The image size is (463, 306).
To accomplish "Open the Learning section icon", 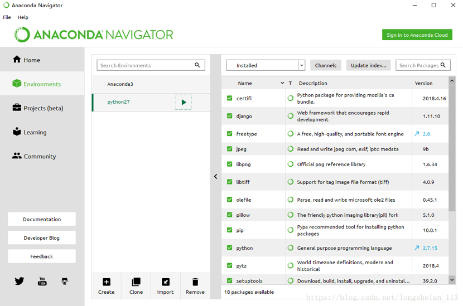I will point(17,132).
